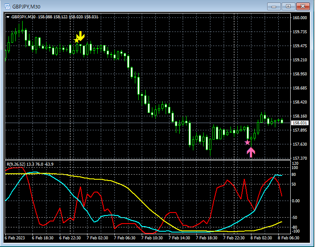Click the 158.685 price axis label
This screenshot has height=247, width=315.
point(300,88)
